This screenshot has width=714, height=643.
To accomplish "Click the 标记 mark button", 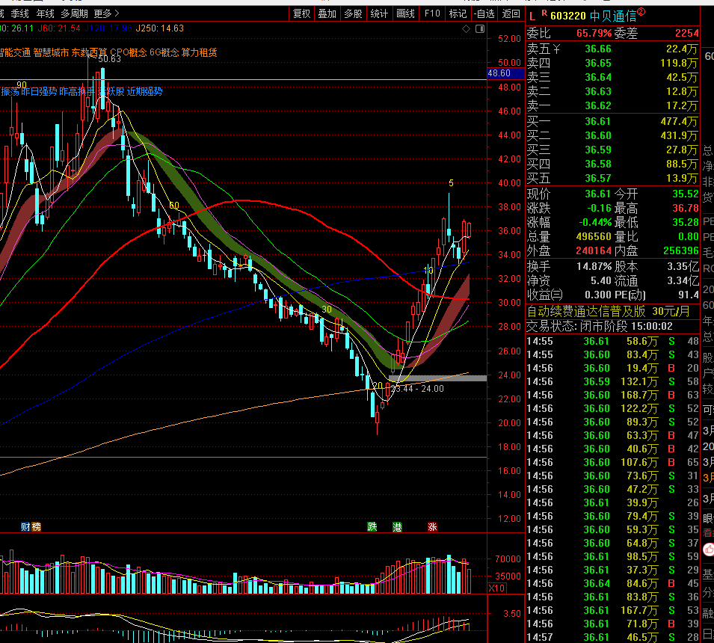I will point(458,13).
